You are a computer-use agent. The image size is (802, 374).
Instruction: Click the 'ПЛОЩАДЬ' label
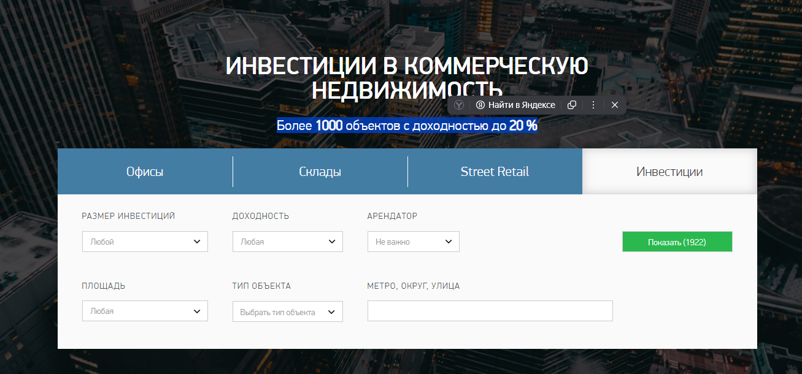(104, 286)
